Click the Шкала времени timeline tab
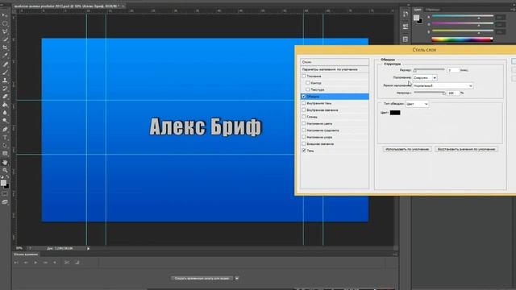The width and height of the screenshot is (516, 290). [x=26, y=255]
